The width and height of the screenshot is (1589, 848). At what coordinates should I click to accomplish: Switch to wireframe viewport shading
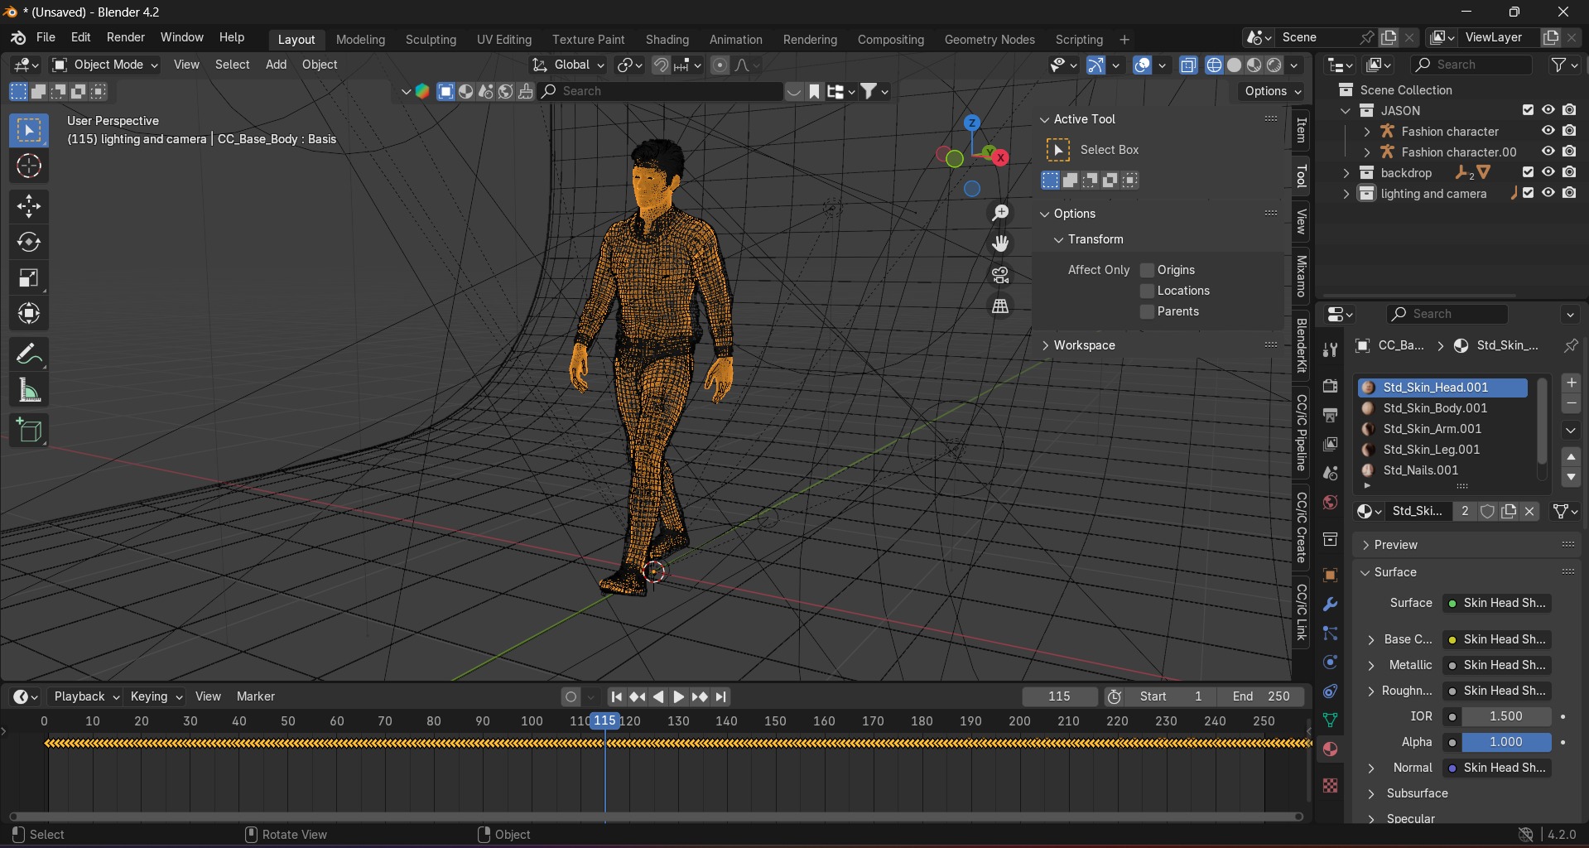click(x=1214, y=65)
